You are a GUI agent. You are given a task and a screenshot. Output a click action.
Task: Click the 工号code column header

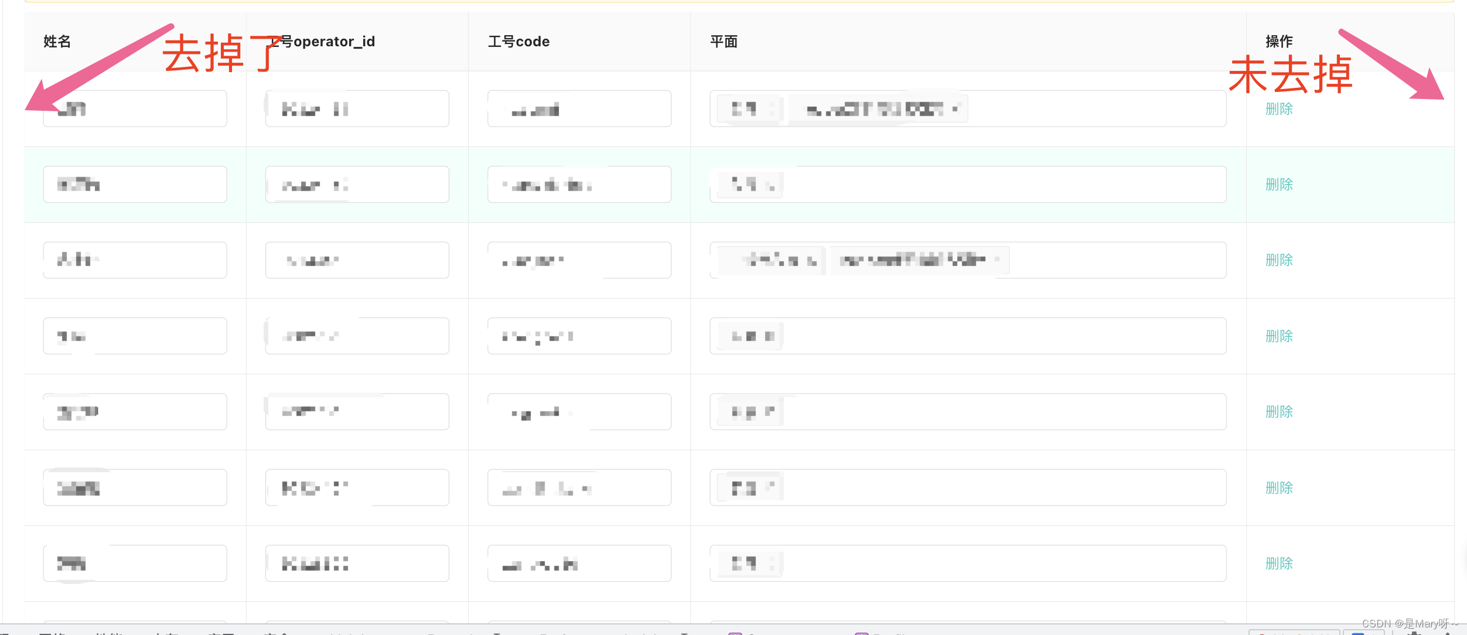[x=518, y=42]
